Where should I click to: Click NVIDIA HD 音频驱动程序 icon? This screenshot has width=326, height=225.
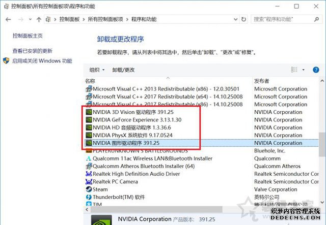89,127
